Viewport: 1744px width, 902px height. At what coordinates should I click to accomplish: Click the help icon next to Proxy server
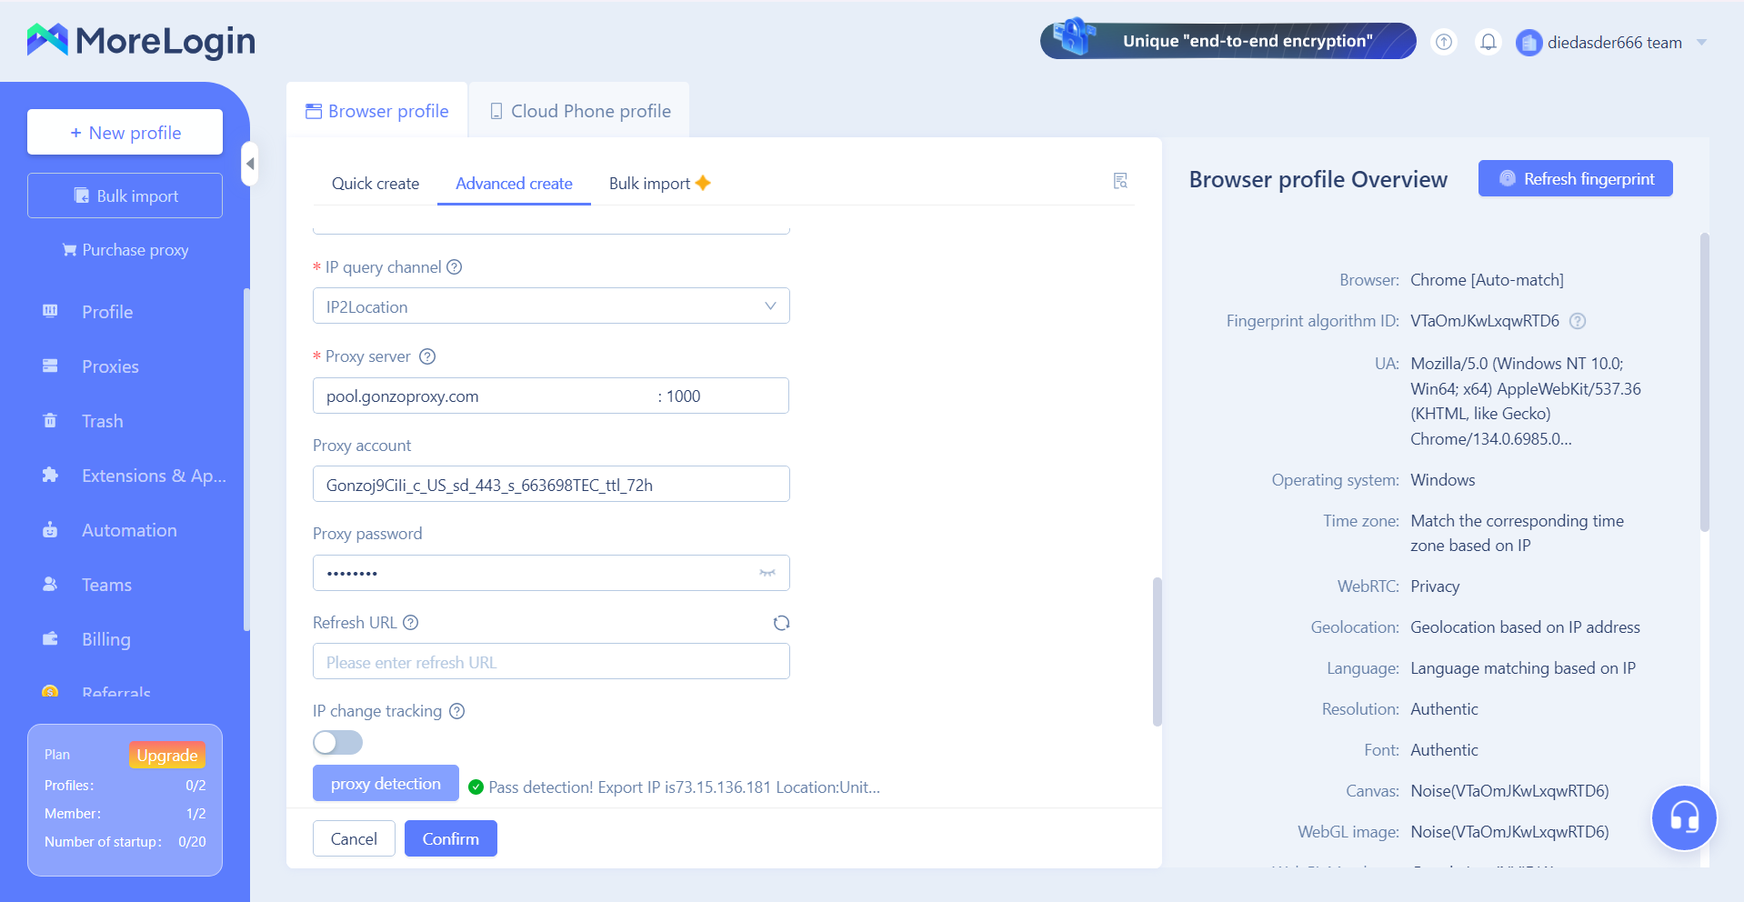[427, 356]
